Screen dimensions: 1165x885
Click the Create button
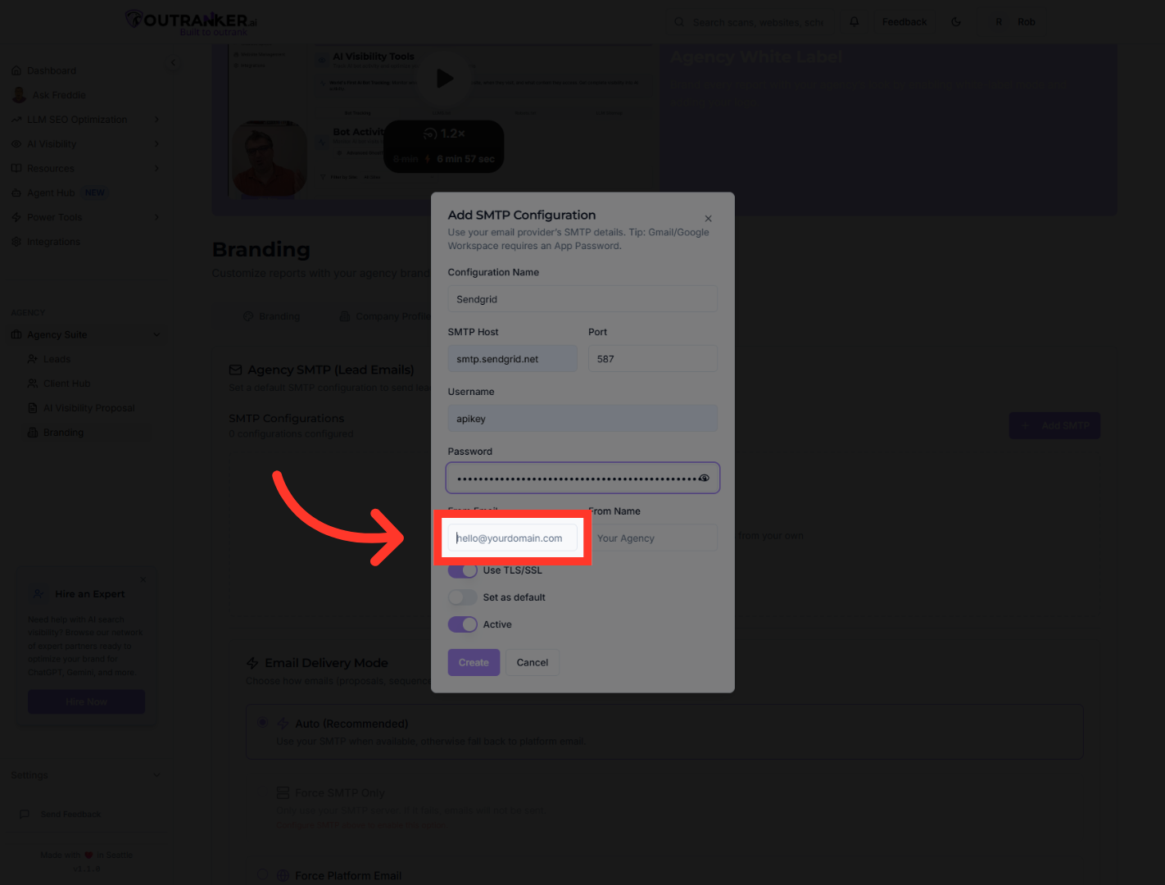point(474,662)
